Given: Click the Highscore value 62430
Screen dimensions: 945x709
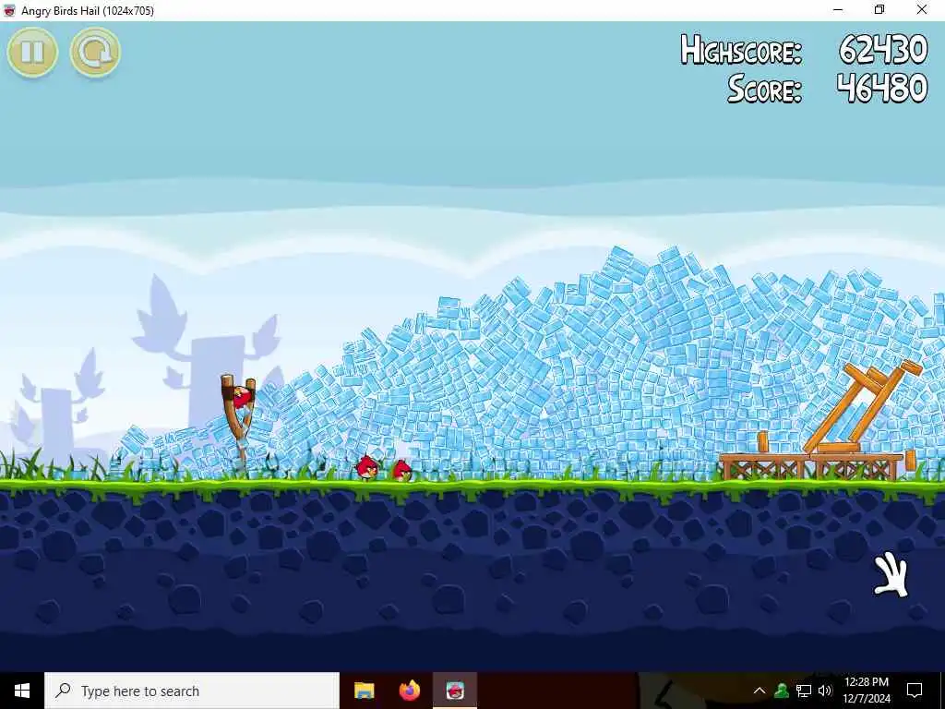Looking at the screenshot, I should [883, 50].
